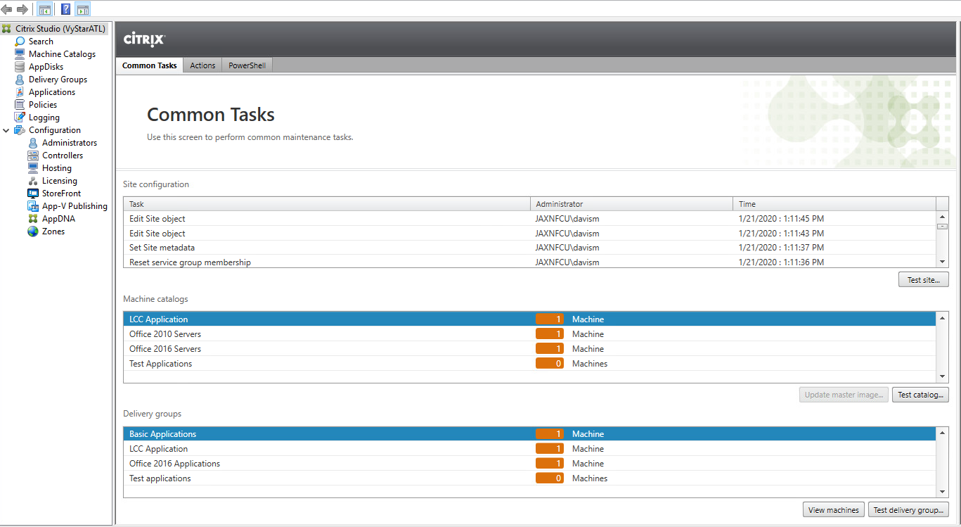This screenshot has height=527, width=961.
Task: Click scroll down arrow in Delivery groups list
Action: (x=943, y=492)
